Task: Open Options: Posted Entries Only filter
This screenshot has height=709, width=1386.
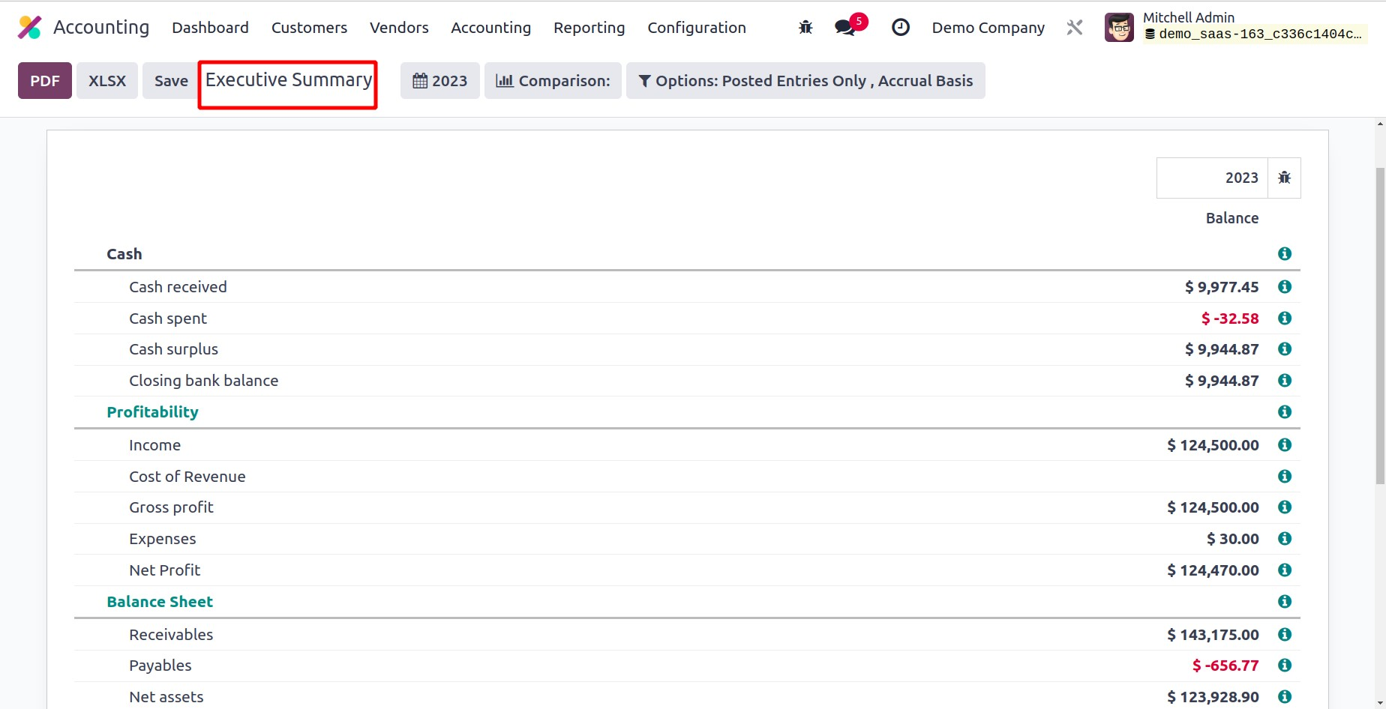Action: (x=805, y=81)
